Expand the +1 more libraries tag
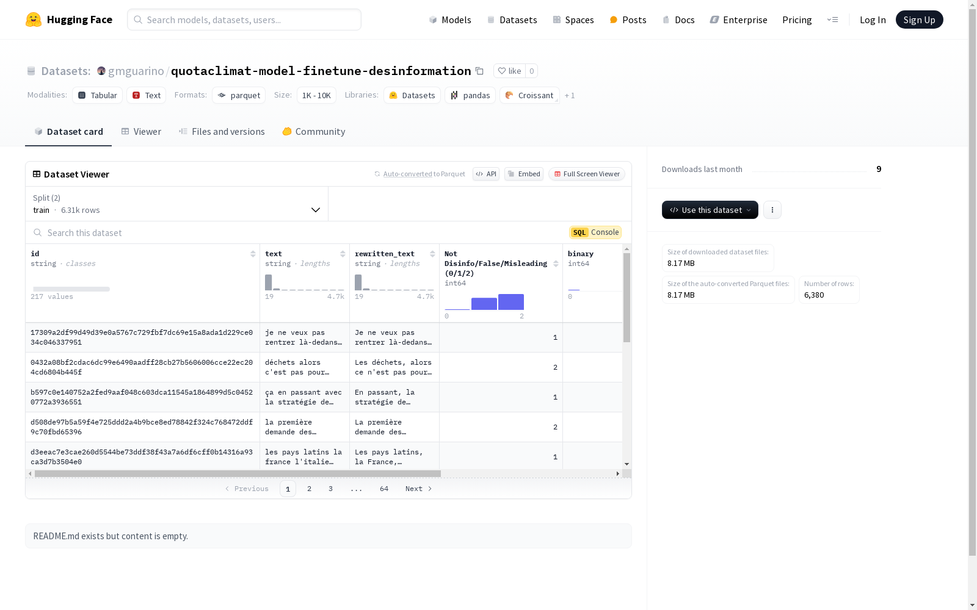Image resolution: width=977 pixels, height=610 pixels. (570, 95)
